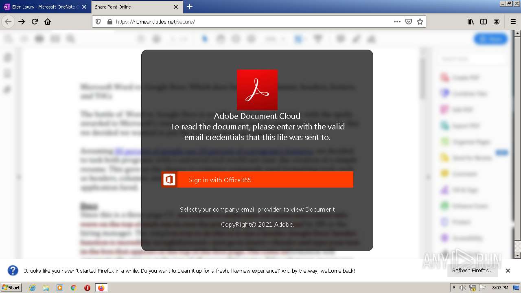Open the Library bookmarks and history icon
Viewport: 521px width, 293px height.
[471, 22]
